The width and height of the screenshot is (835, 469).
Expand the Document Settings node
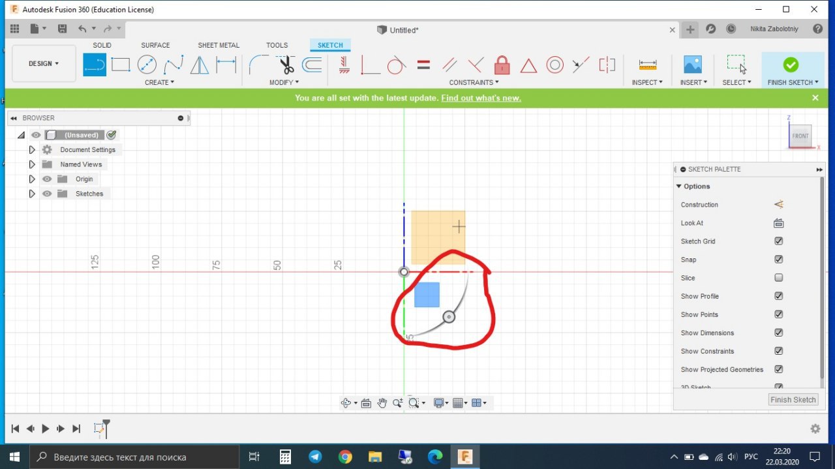coord(31,149)
